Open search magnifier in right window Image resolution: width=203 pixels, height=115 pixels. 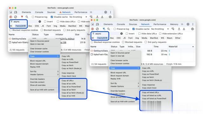pyautogui.click(x=108, y=29)
